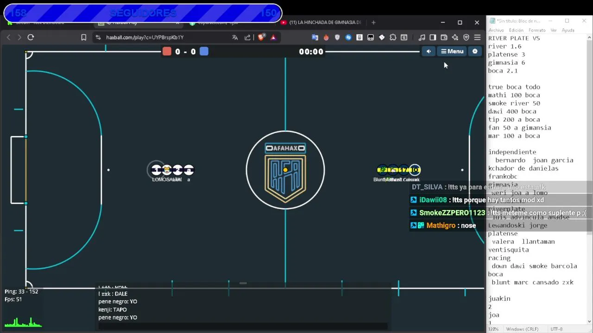
Task: Open the extensions puzzle icon
Action: click(x=393, y=37)
